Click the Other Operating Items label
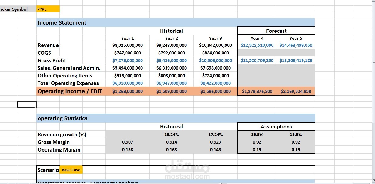The height and width of the screenshot is (184, 375). 65,76
